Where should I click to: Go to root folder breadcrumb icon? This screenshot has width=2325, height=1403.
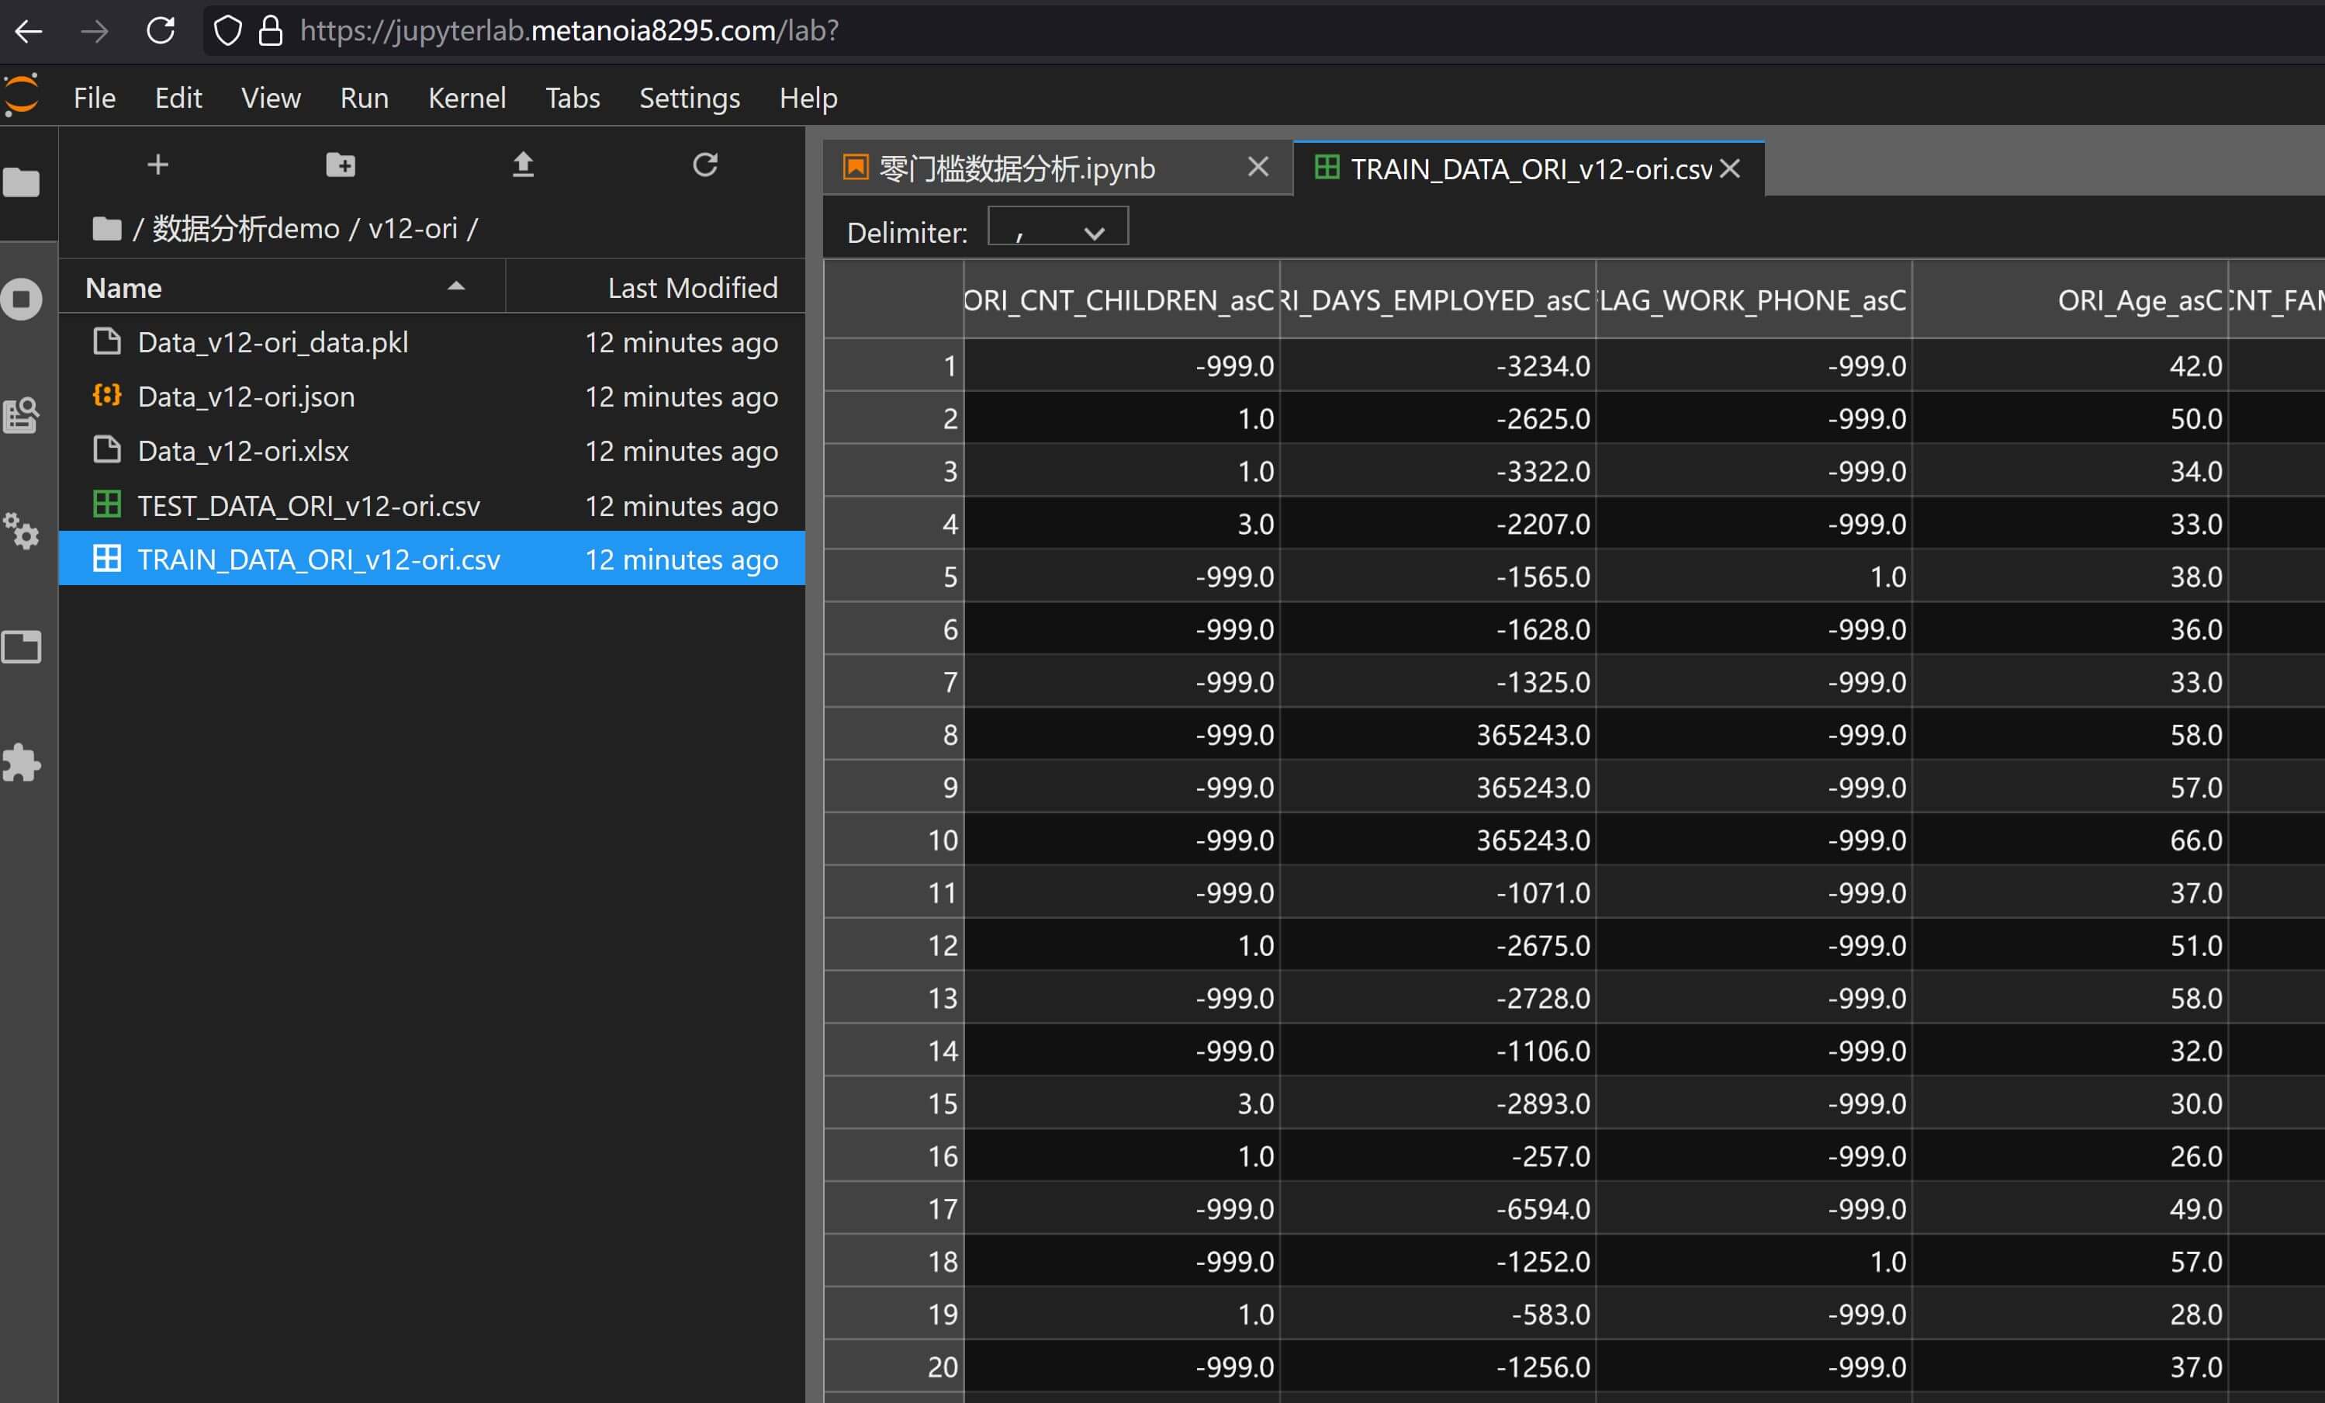106,228
